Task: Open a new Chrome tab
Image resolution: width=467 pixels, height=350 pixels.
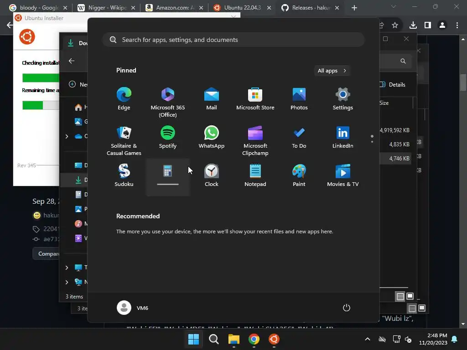Action: point(354,8)
